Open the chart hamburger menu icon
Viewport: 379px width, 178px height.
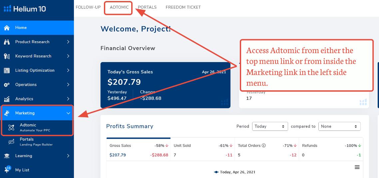(x=357, y=167)
